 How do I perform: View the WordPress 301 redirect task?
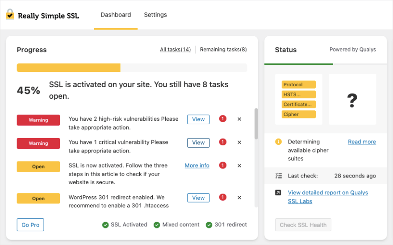pos(198,198)
